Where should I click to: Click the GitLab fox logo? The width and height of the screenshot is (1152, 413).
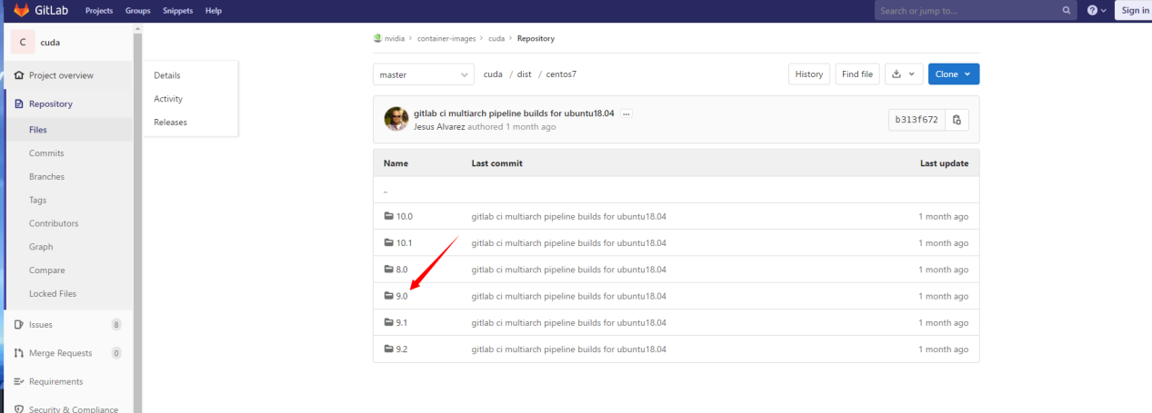[x=21, y=11]
